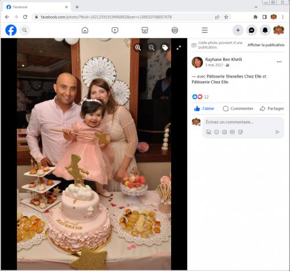
Task: Reload the Facebook page
Action: point(25,17)
